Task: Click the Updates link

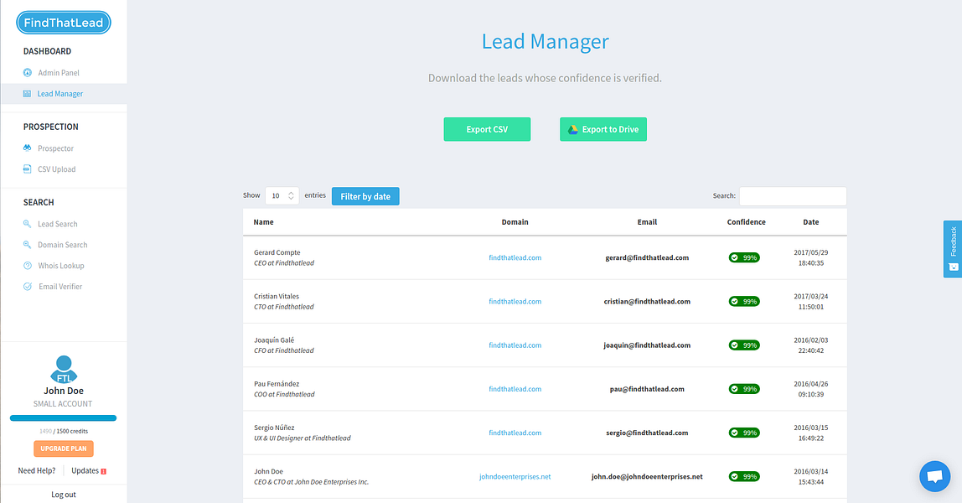Action: coord(85,471)
